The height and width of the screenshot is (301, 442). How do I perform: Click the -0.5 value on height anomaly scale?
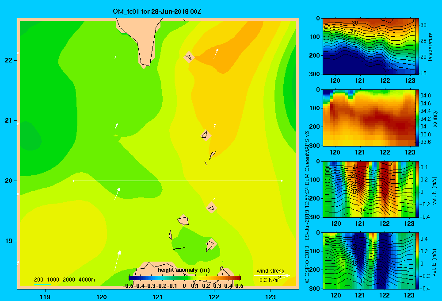128,286
